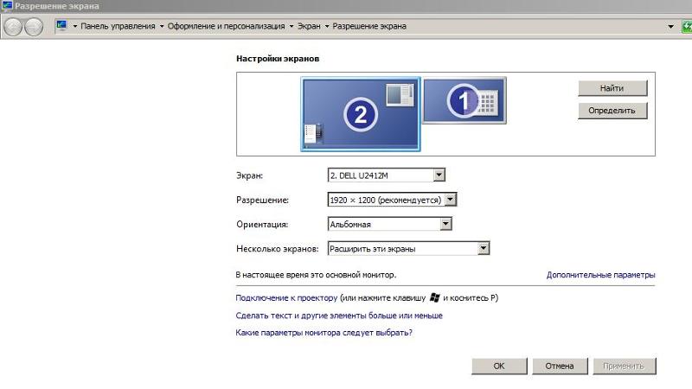The height and width of the screenshot is (389, 692).
Task: Open the Несколько экранов dropdown
Action: 408,249
